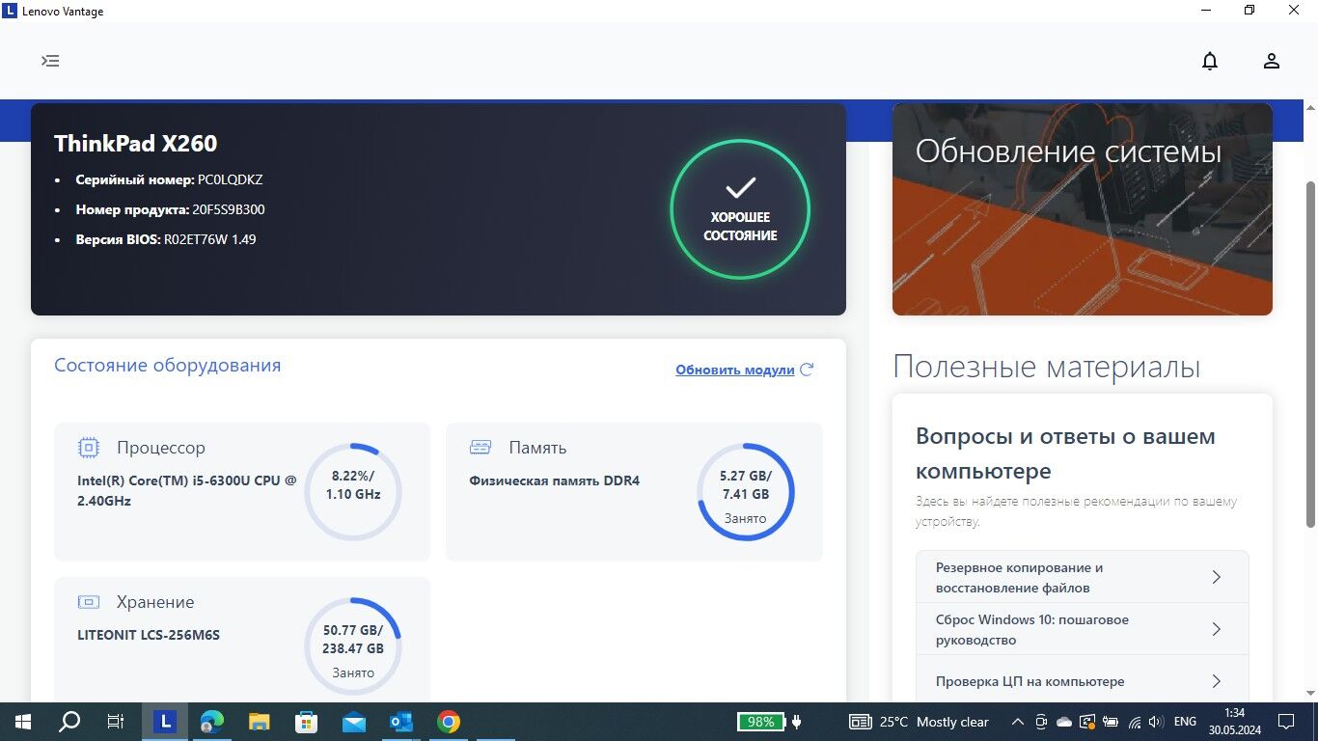The height and width of the screenshot is (741, 1318).
Task: Click the refresh arrow next to Обновить модули
Action: point(808,370)
